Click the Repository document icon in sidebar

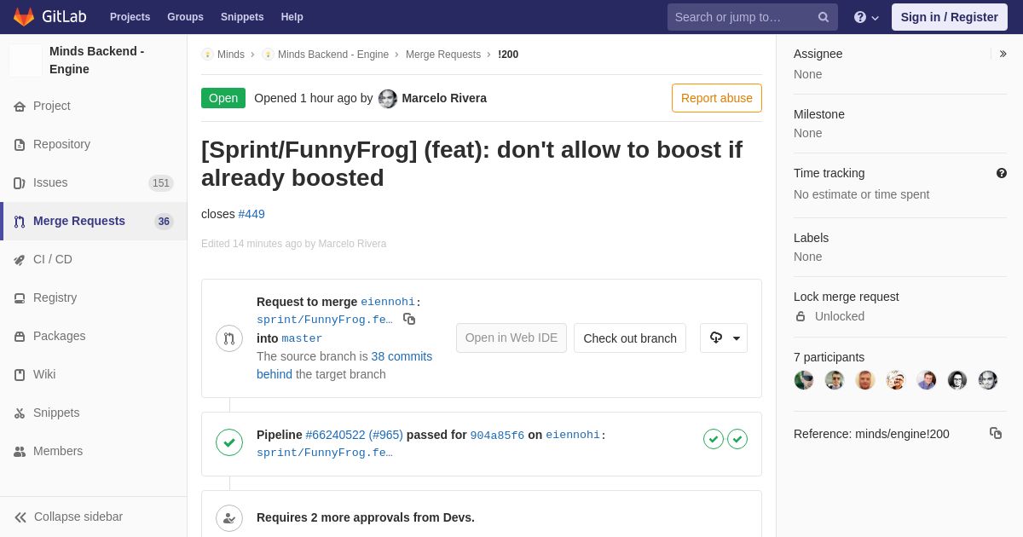[x=20, y=145]
